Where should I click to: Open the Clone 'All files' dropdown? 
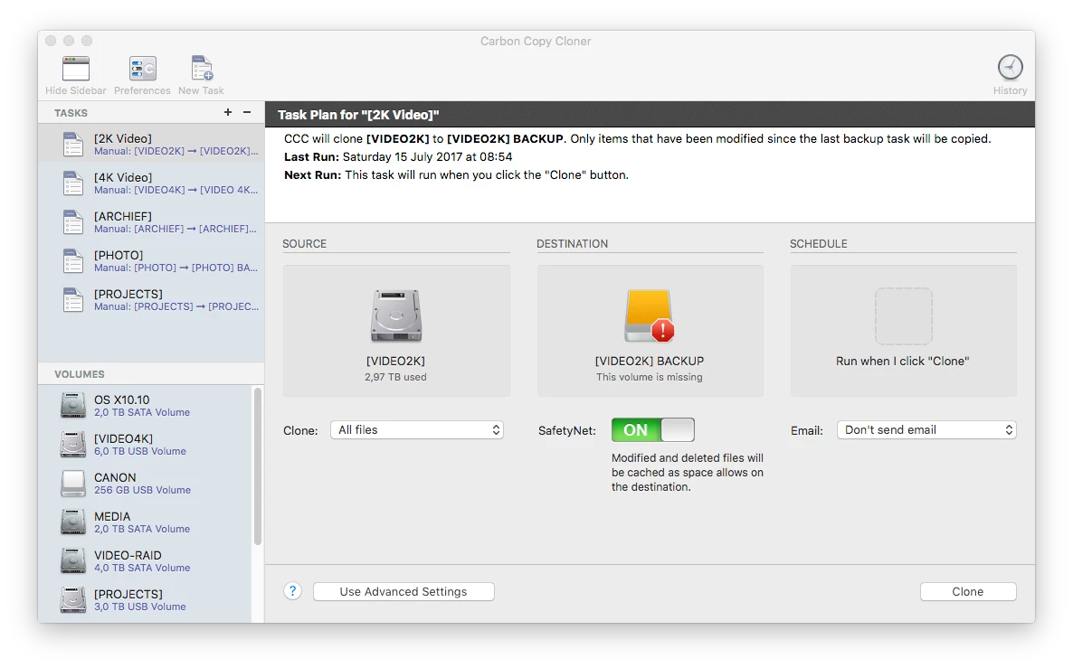[x=417, y=430]
